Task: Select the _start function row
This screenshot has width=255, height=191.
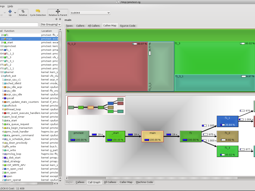Action: click(x=29, y=42)
